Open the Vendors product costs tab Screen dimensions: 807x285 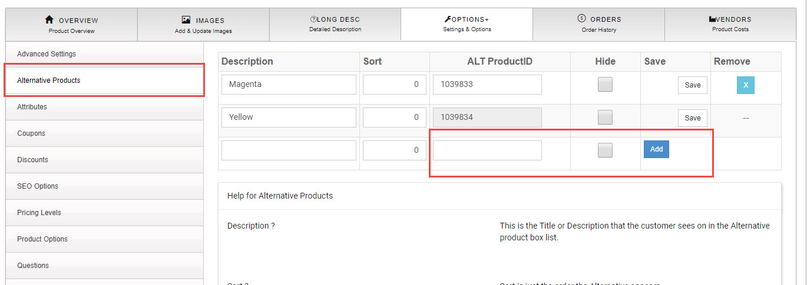tap(730, 24)
